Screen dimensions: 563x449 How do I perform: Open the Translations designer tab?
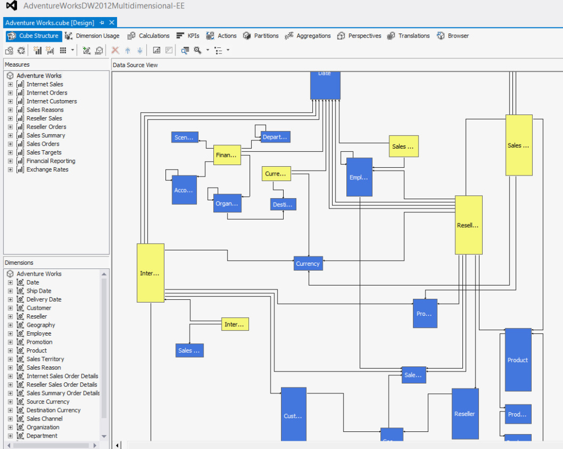click(409, 36)
